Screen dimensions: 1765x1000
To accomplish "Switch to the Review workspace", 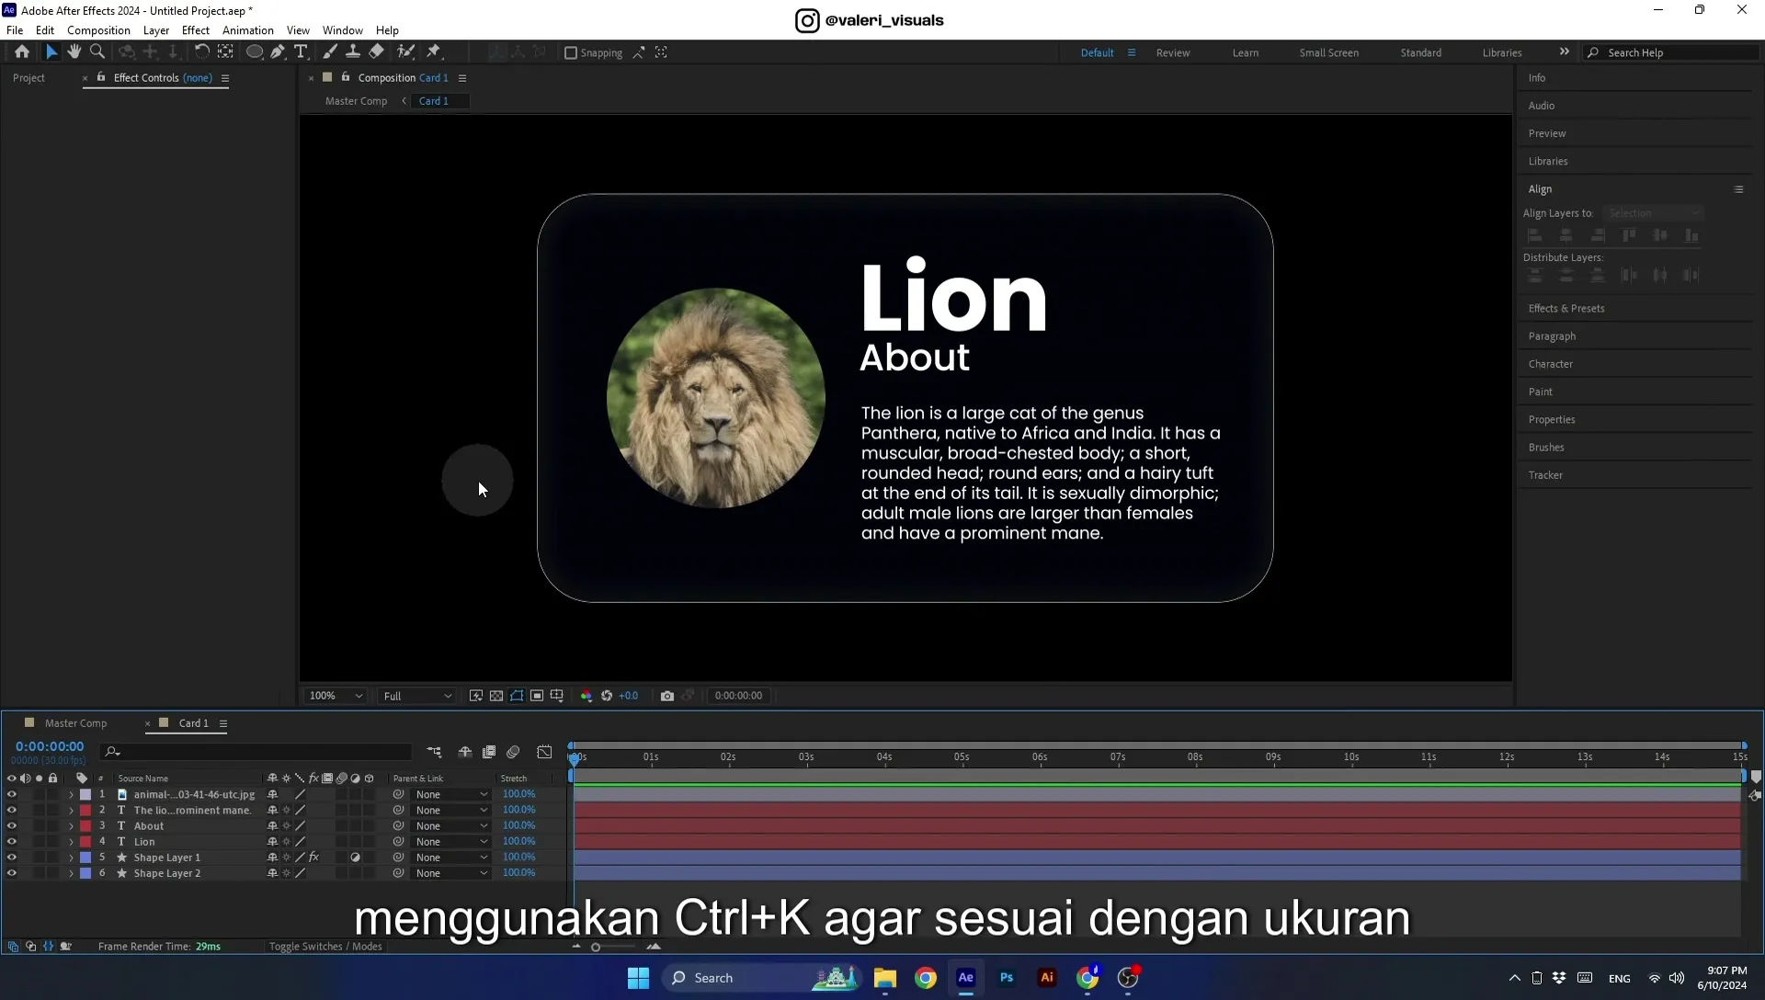I will tap(1173, 53).
